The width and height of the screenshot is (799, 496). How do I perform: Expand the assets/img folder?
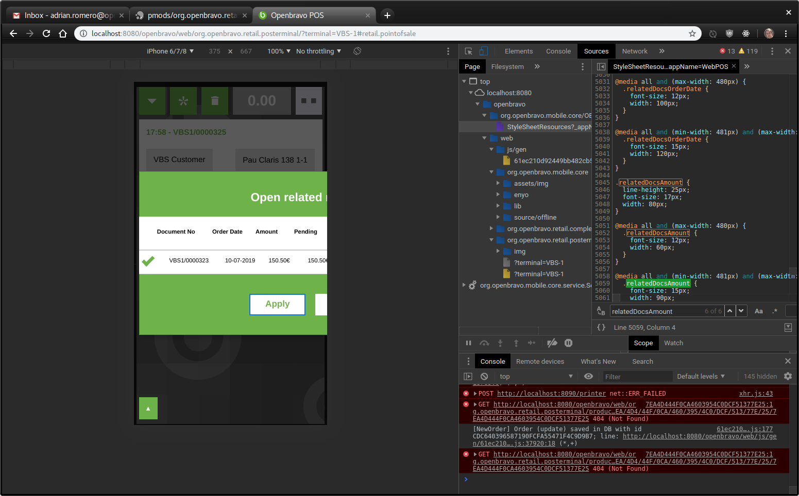pyautogui.click(x=498, y=184)
